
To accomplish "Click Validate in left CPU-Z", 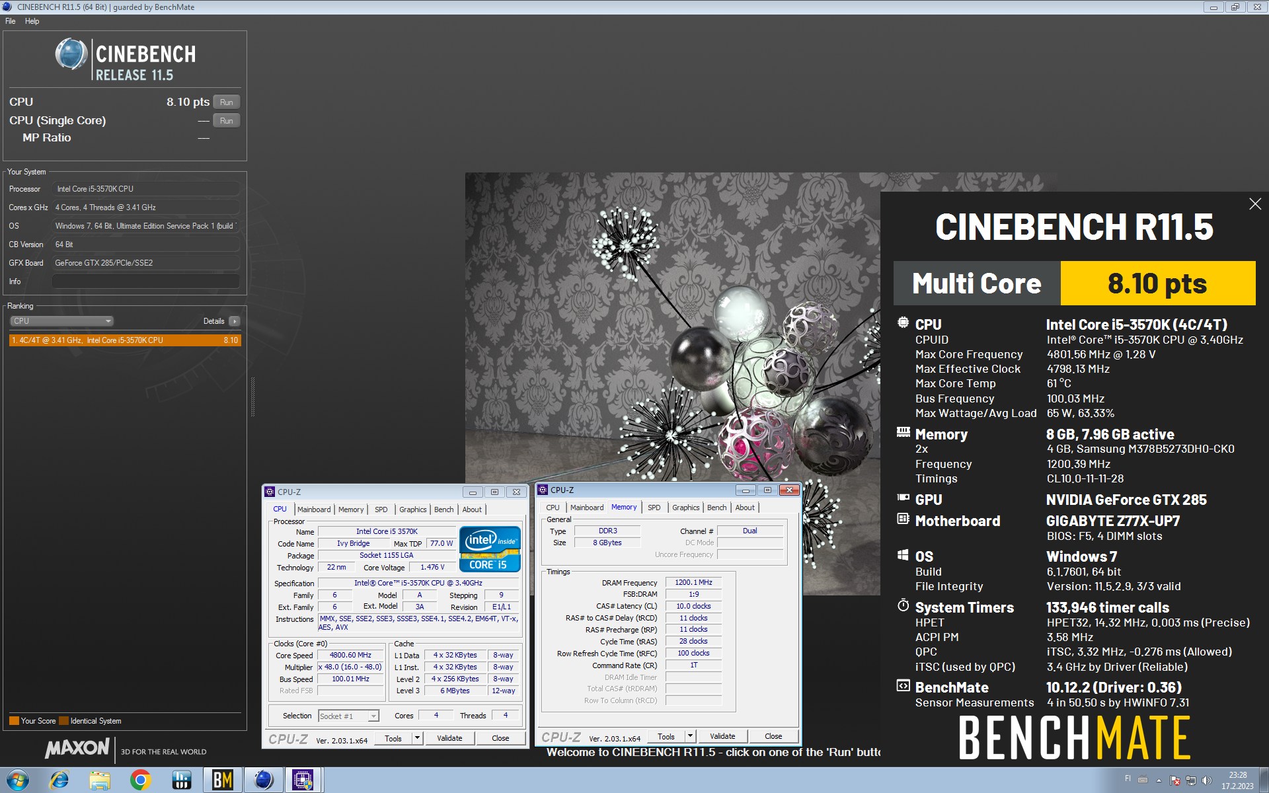I will coord(449,738).
